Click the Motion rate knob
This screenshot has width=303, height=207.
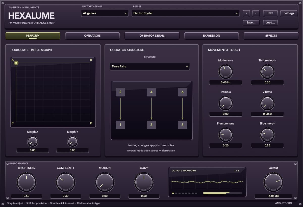226,71
